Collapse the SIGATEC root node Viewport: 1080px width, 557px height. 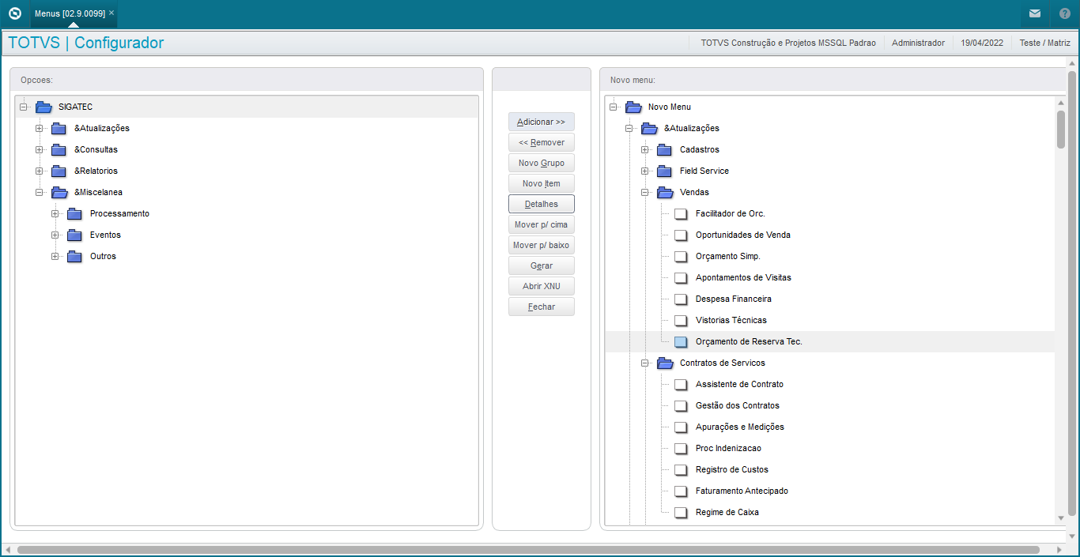24,107
